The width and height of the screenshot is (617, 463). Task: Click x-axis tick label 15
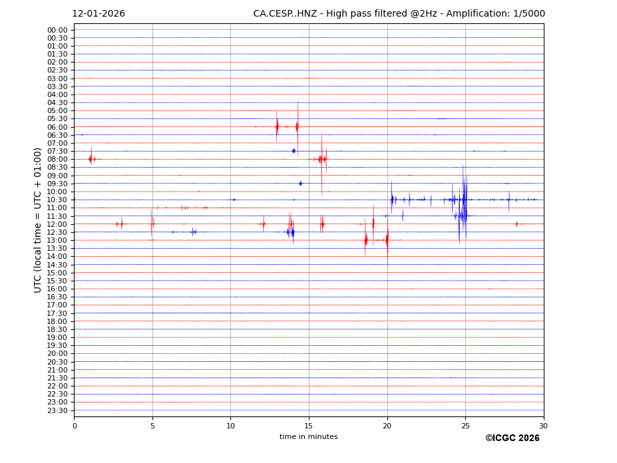(x=309, y=426)
